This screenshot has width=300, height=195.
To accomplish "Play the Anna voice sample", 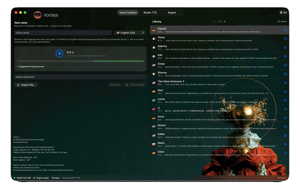I will click(285, 118).
